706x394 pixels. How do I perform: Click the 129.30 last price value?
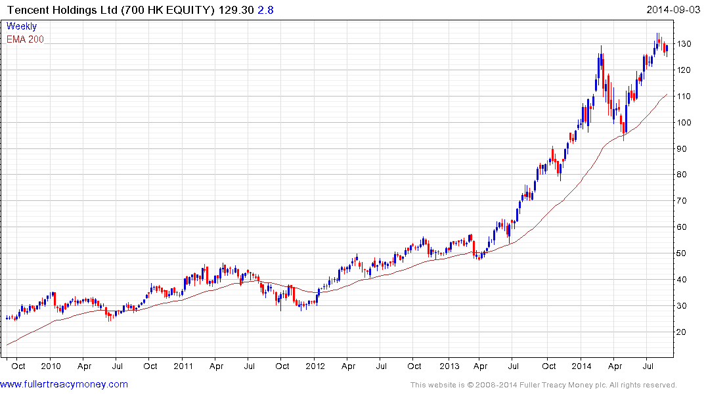point(236,10)
